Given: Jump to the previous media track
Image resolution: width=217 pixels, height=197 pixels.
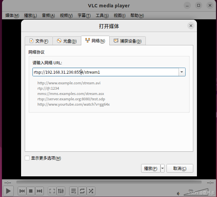Looking at the screenshot, I should point(22,191).
